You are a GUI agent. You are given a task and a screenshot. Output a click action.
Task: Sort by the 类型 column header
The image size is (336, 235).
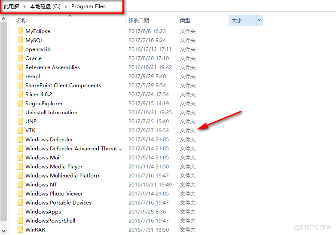pyautogui.click(x=185, y=20)
